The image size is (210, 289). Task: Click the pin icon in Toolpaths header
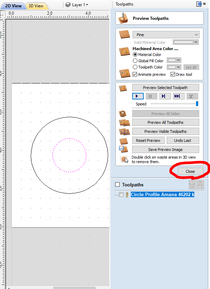204,4
